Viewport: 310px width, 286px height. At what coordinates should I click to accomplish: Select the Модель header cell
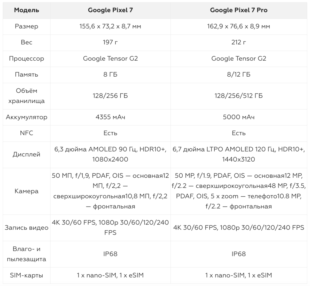[27, 10]
